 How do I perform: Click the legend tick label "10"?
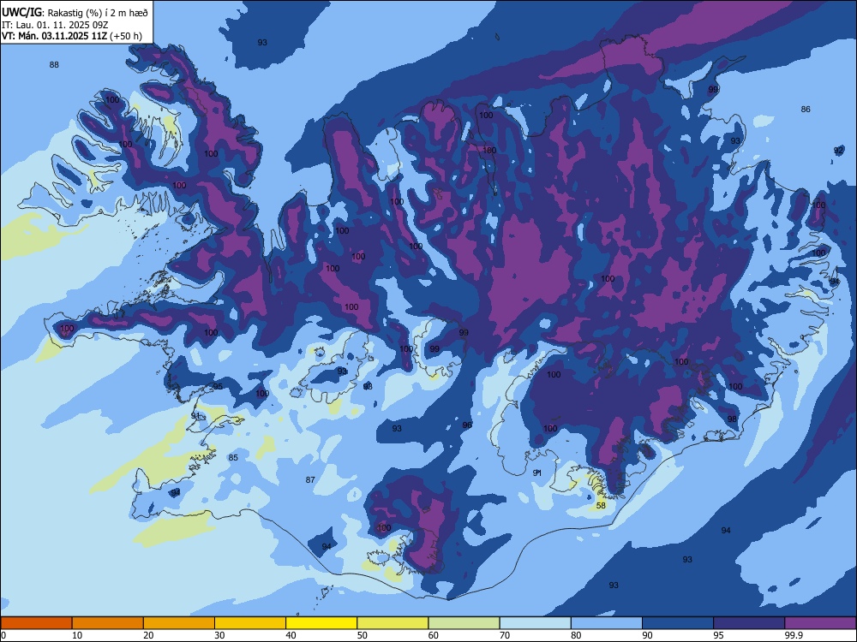(x=77, y=635)
